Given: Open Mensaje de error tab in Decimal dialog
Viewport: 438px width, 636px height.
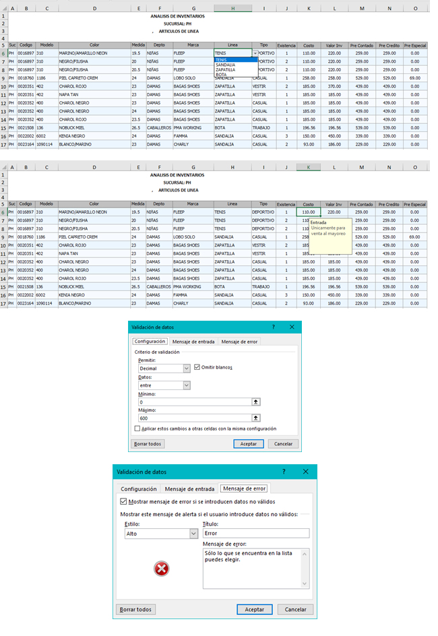Looking at the screenshot, I should pos(239,342).
